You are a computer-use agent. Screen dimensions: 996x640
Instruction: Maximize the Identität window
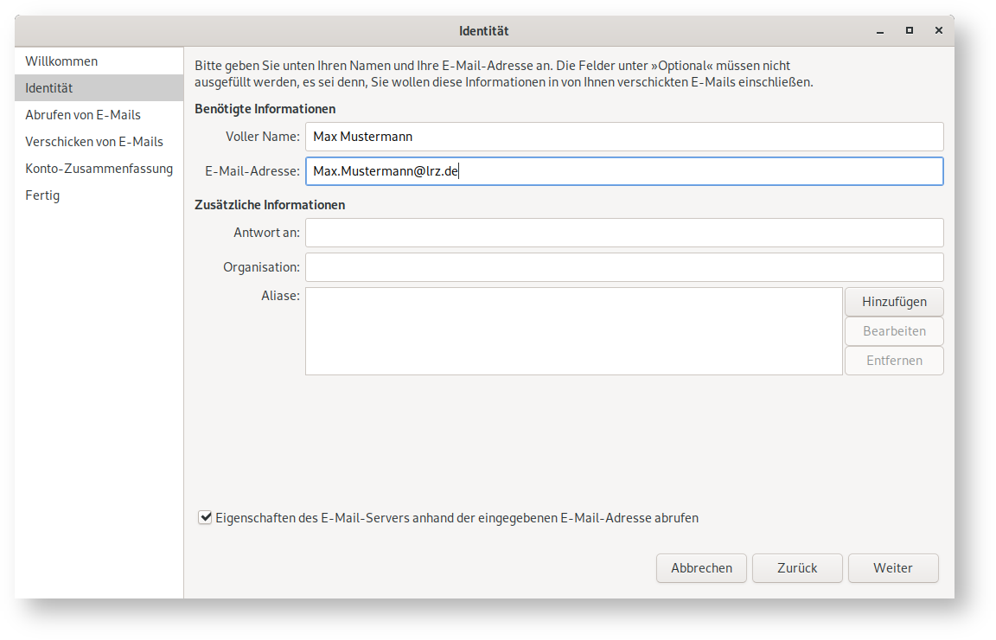point(910,30)
